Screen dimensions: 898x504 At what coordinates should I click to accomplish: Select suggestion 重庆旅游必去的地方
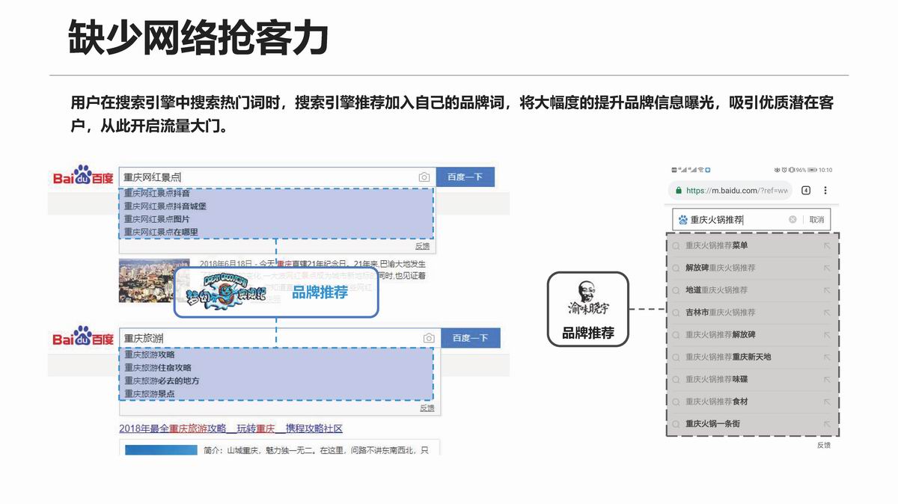pyautogui.click(x=162, y=381)
